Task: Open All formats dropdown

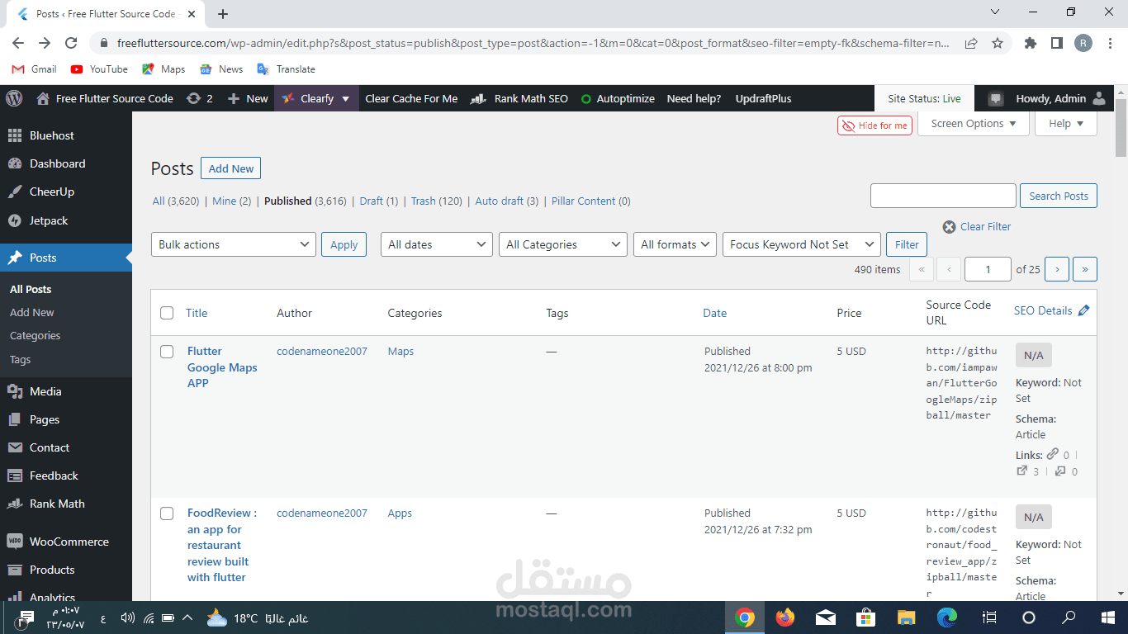Action: tap(675, 244)
